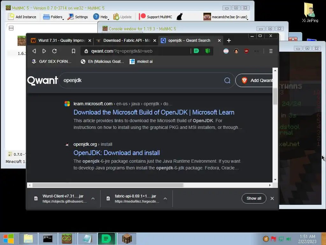The width and height of the screenshot is (326, 245).
Task: Click the green note extension icon in address bar
Action: 196,51
